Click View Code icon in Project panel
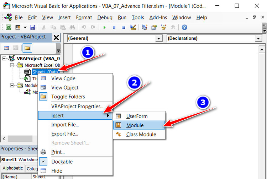 [x=6, y=48]
